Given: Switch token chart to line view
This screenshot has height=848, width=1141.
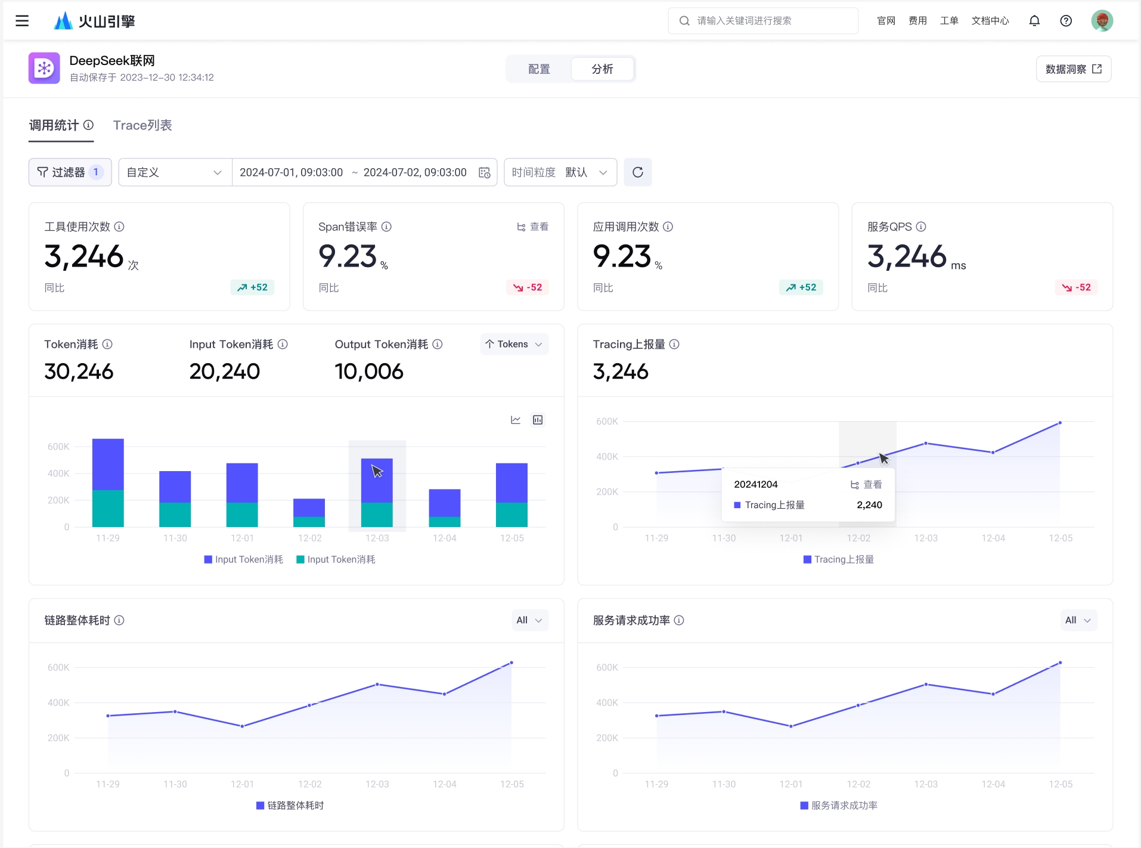Looking at the screenshot, I should 516,420.
